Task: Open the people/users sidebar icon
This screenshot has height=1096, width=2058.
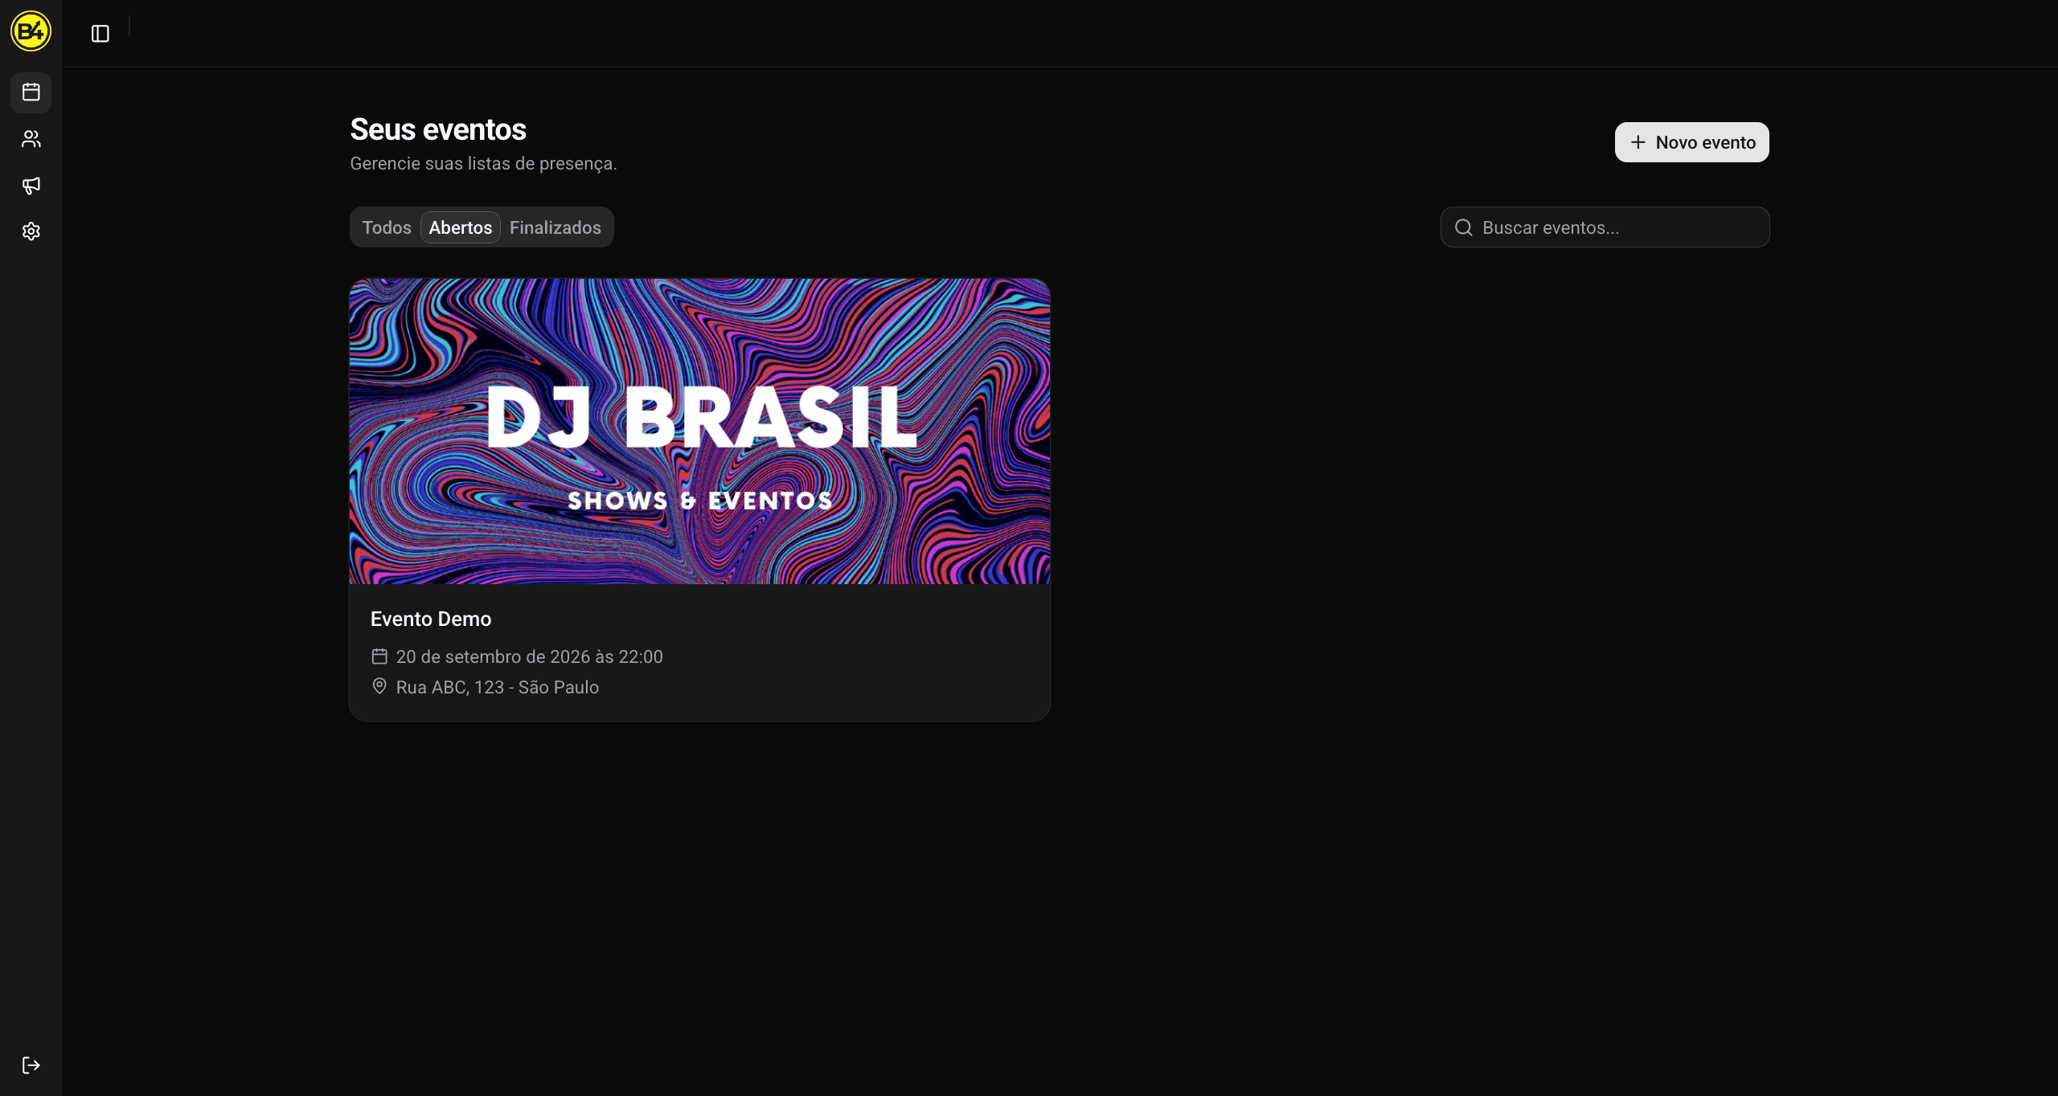Action: pyautogui.click(x=31, y=139)
